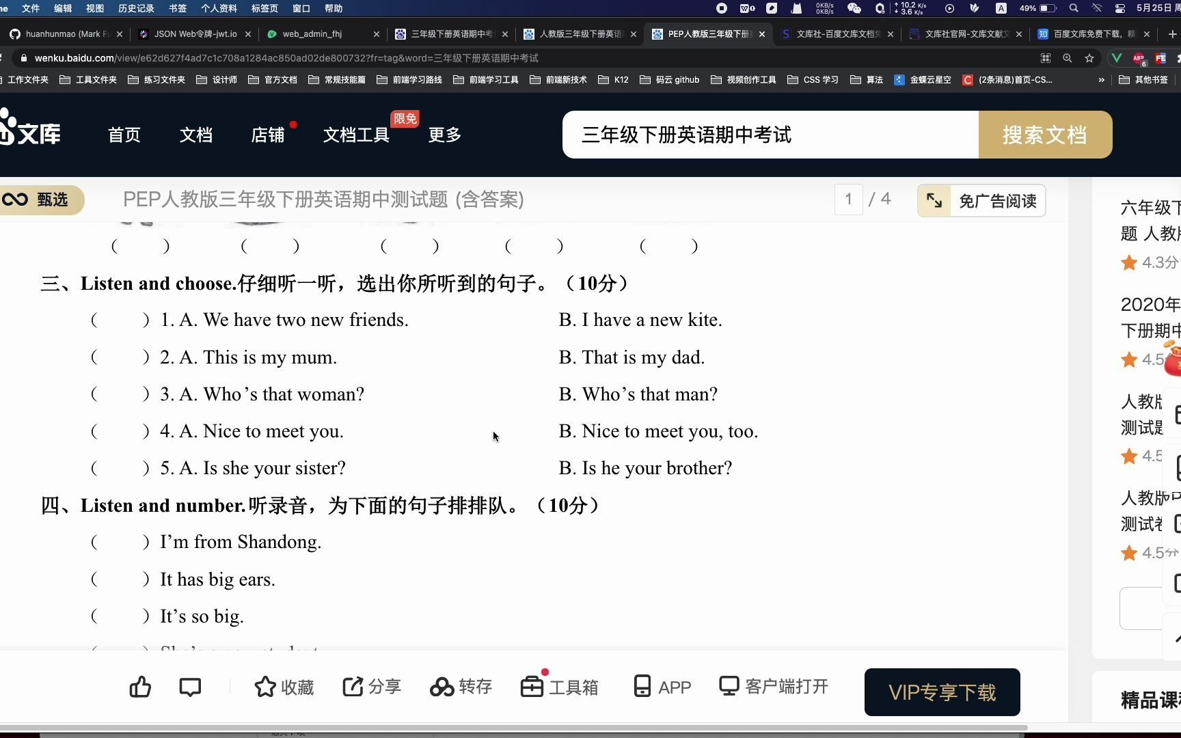Open 六年级 related document in sidebar

(1151, 220)
